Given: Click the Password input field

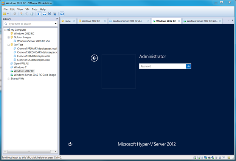Looking at the screenshot, I should click(x=162, y=66).
